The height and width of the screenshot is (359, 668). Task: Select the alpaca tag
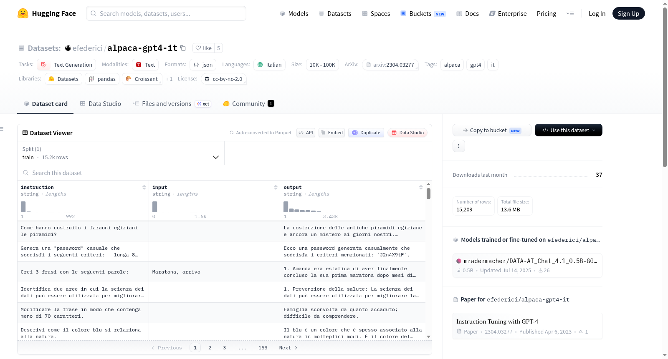(452, 65)
